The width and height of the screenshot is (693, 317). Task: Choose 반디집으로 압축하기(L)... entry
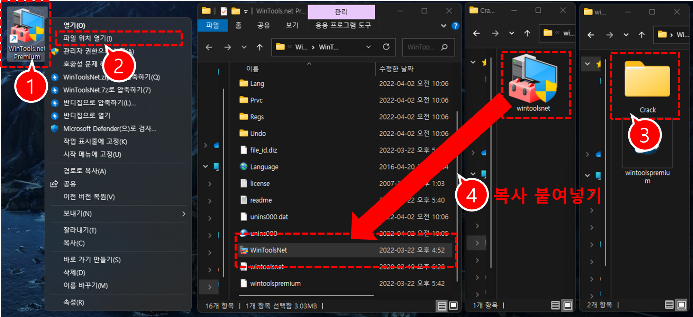click(x=99, y=103)
